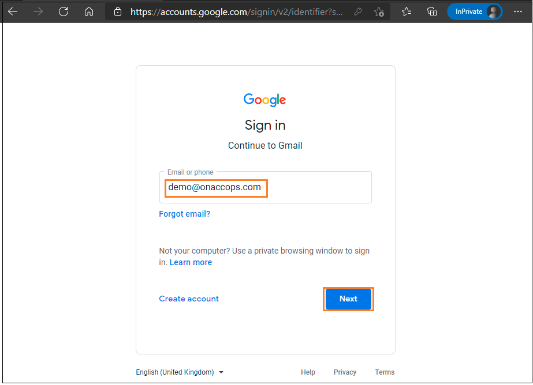
Task: Open the Collections panel
Action: pos(431,12)
